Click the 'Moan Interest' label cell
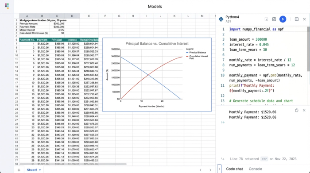The height and width of the screenshot is (173, 310). coord(27,30)
